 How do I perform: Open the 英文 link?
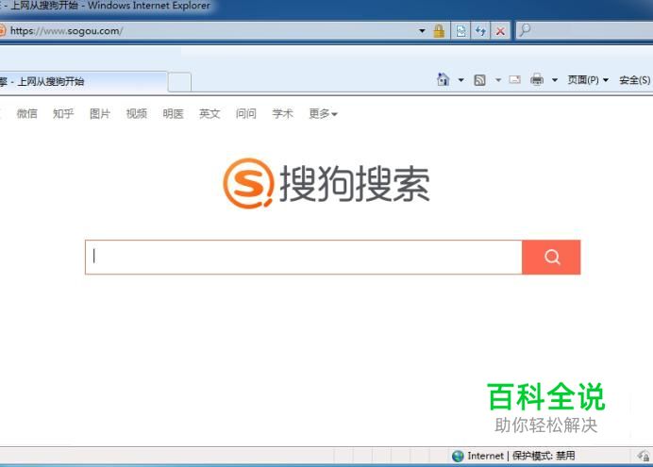pyautogui.click(x=209, y=113)
